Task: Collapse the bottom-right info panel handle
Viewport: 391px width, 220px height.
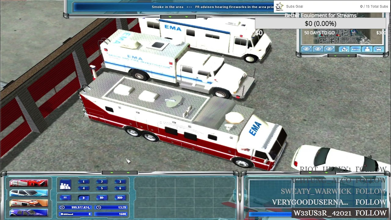Action: [318, 173]
